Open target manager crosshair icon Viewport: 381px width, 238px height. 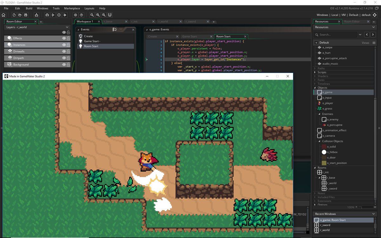click(375, 15)
